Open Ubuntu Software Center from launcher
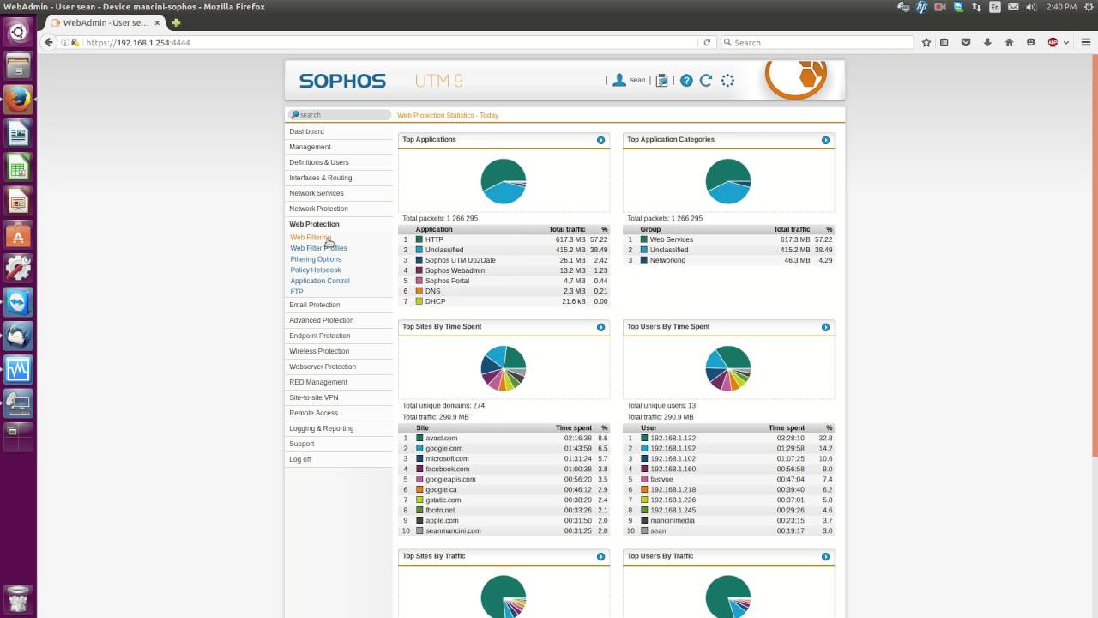The width and height of the screenshot is (1098, 618). pyautogui.click(x=18, y=234)
